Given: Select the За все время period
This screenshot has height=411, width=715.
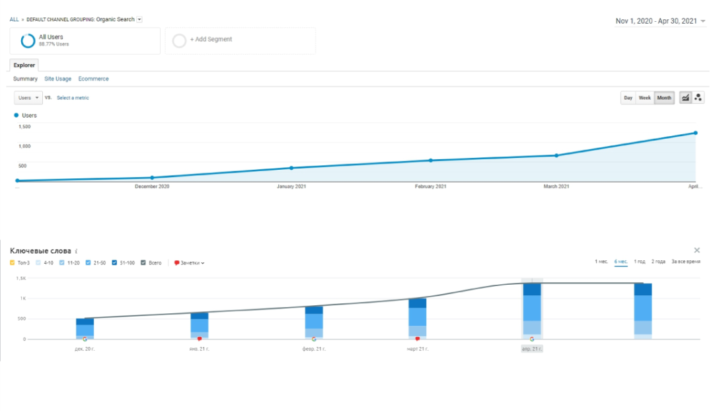Looking at the screenshot, I should click(686, 262).
